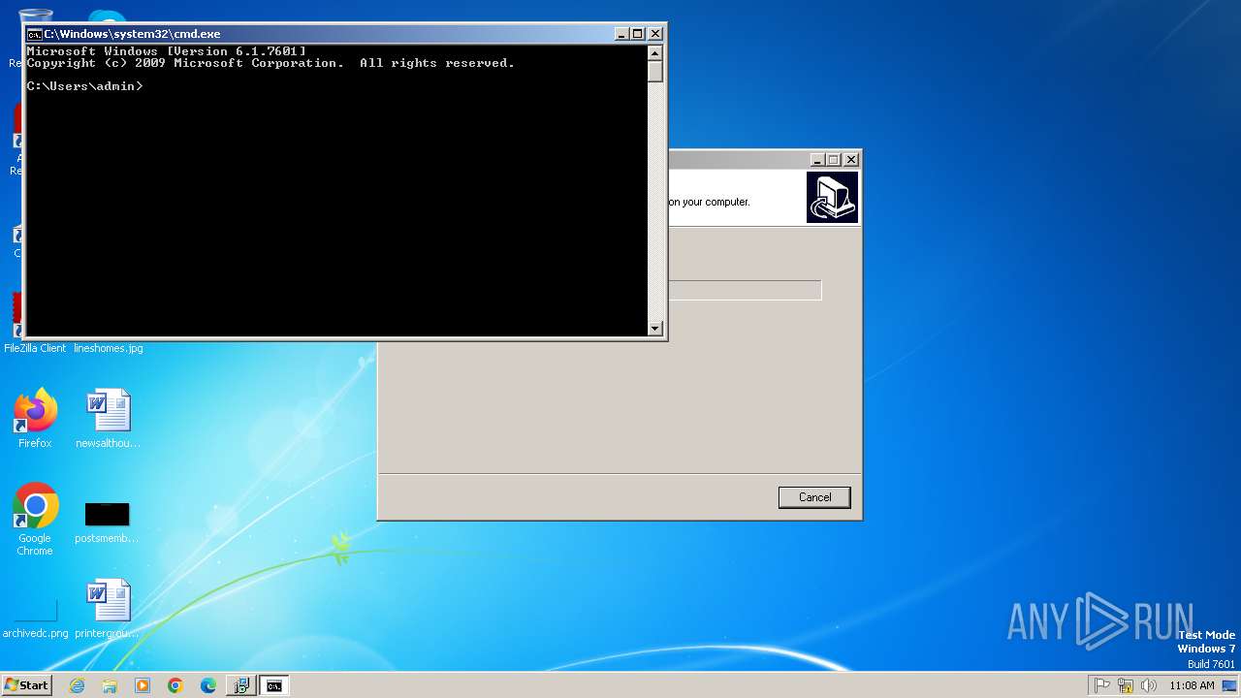Select the printergrou Word document icon

pyautogui.click(x=108, y=609)
